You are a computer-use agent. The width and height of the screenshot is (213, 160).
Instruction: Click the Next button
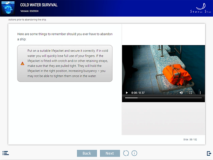coord(110,153)
